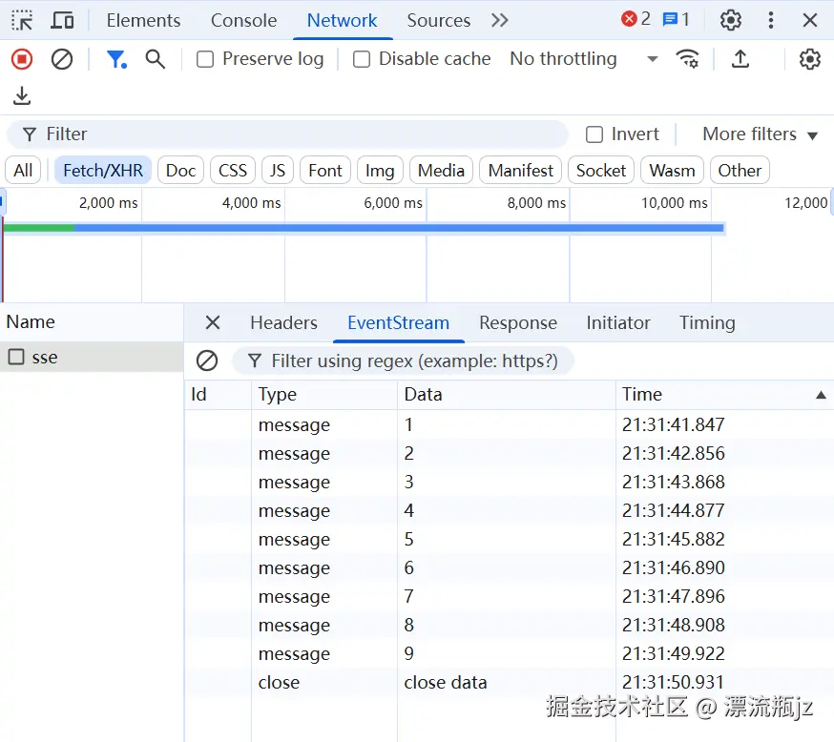Sort by the Time column header
This screenshot has height=742, width=834.
pos(724,395)
